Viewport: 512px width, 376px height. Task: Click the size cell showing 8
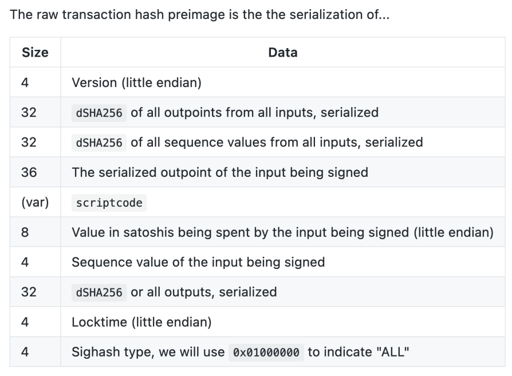(25, 232)
